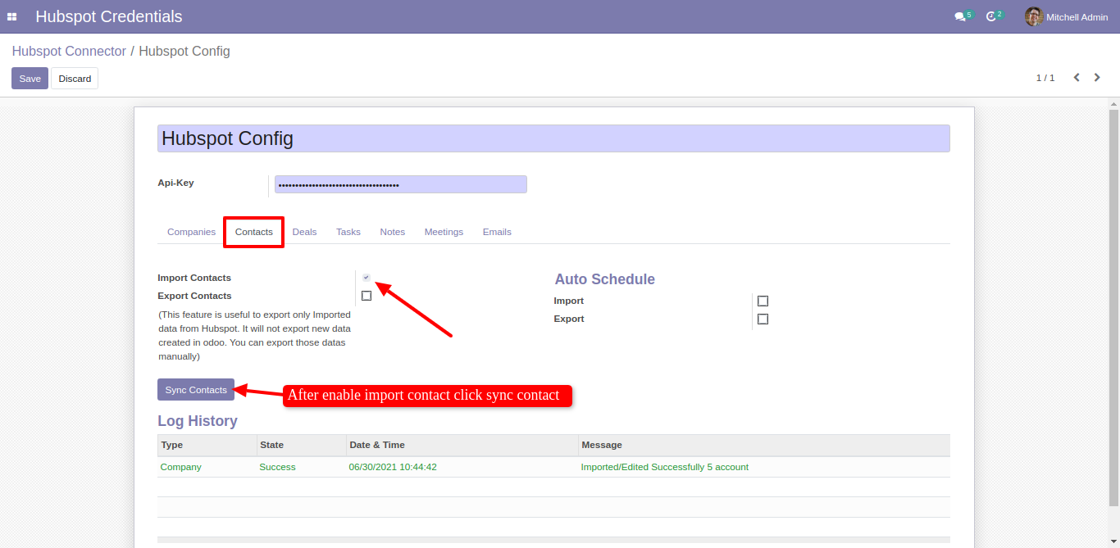Enable Auto Schedule Export checkbox
The height and width of the screenshot is (548, 1120).
(x=763, y=319)
